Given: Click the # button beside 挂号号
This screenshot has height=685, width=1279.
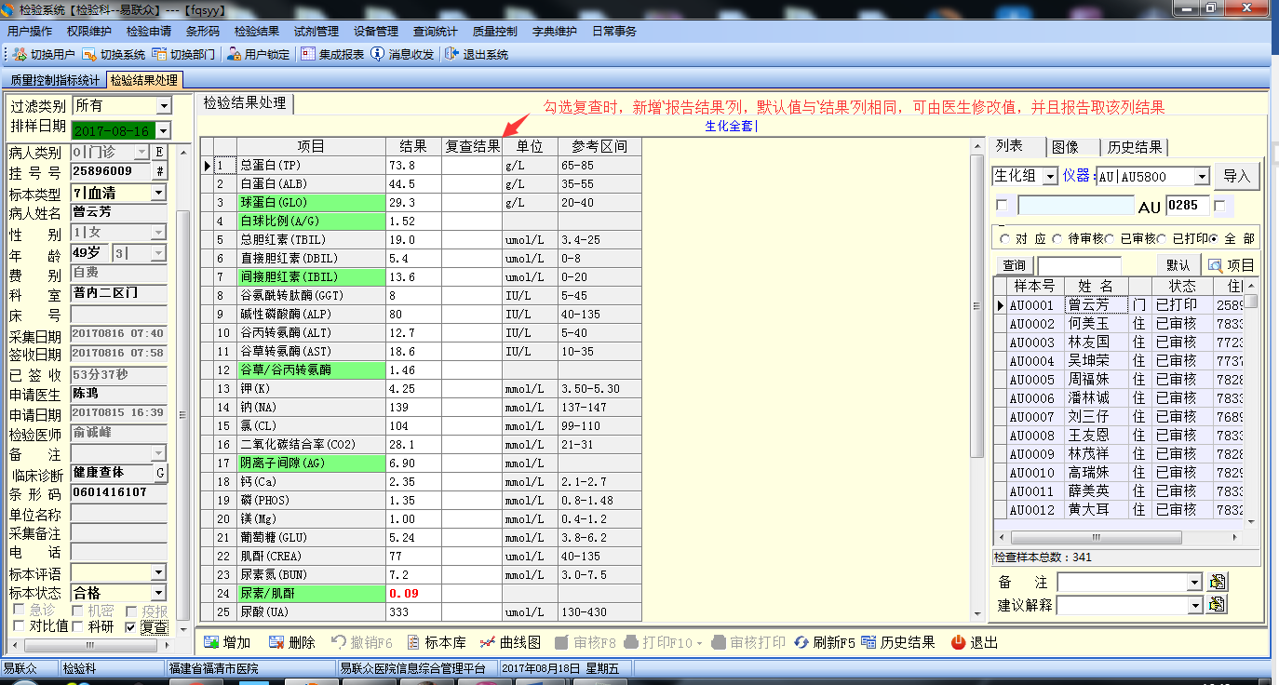Looking at the screenshot, I should 159,171.
